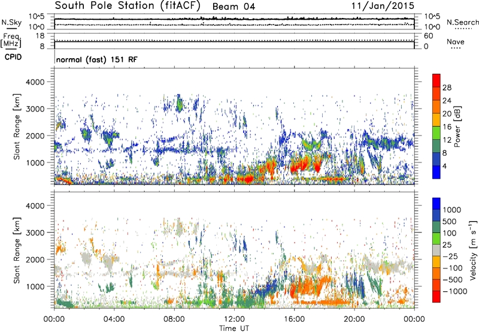Click the '16:00' time axis label
Screen dimensions: 479x332
click(294, 319)
